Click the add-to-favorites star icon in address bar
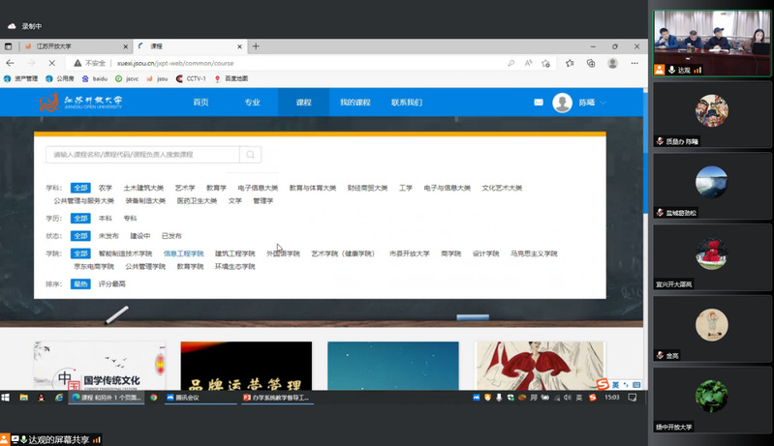The height and width of the screenshot is (446, 774). point(545,63)
